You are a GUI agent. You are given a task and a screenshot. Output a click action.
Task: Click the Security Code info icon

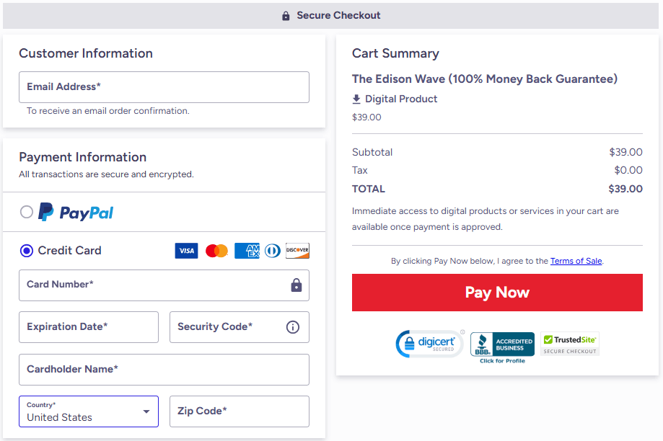point(292,327)
